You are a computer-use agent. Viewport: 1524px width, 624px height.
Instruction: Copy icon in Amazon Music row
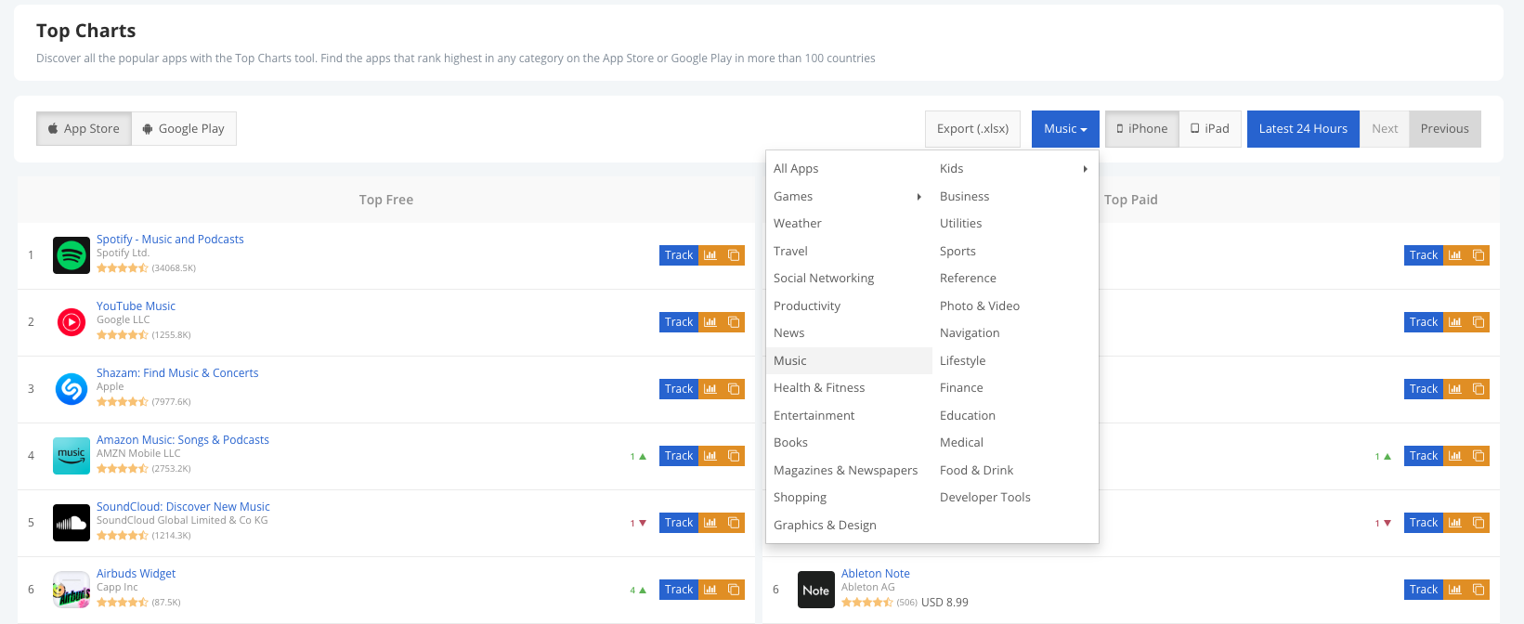pos(734,456)
